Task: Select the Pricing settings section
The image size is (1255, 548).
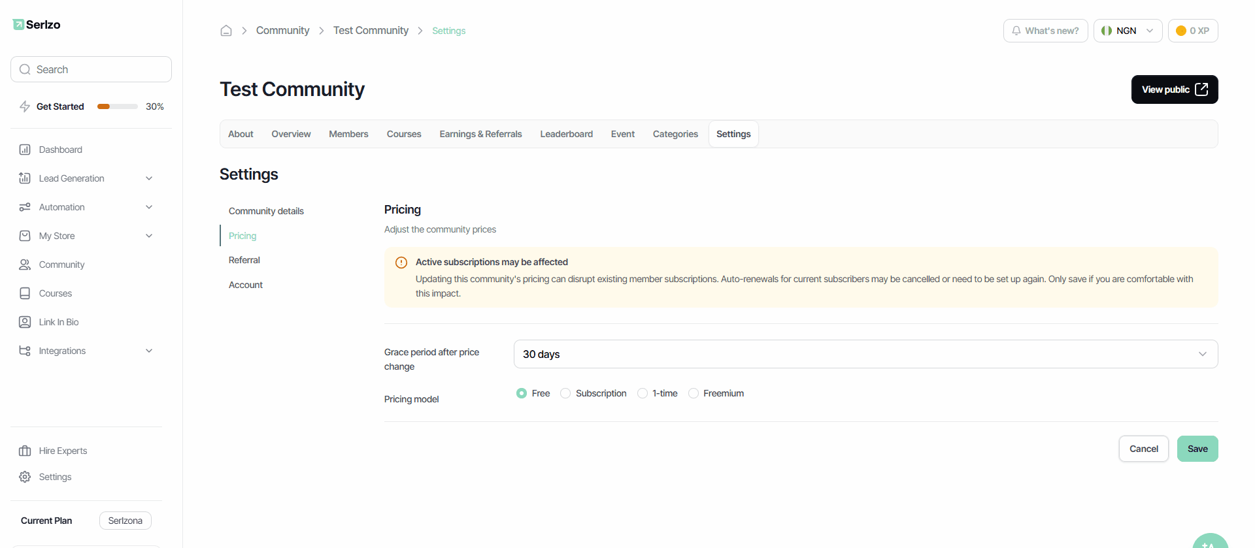Action: coord(243,236)
